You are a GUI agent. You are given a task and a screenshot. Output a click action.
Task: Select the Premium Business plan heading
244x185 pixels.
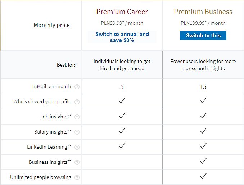(203, 12)
